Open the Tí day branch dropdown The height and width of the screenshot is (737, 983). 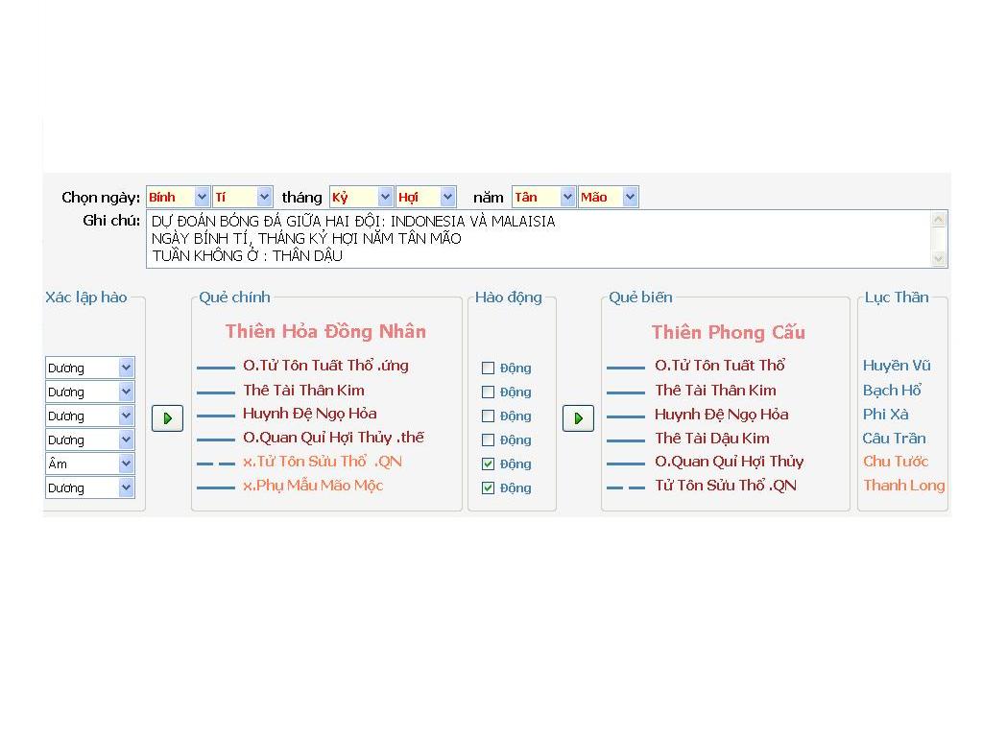click(x=265, y=197)
